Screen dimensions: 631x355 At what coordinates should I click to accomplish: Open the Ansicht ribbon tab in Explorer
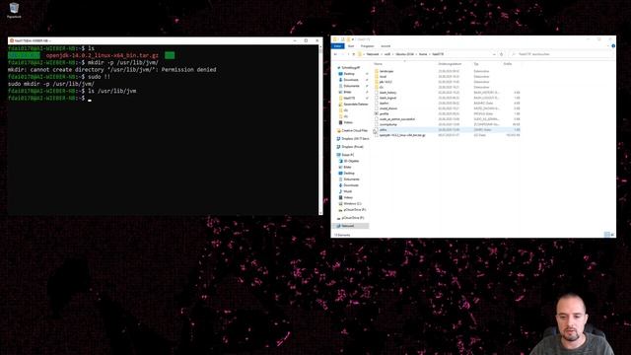click(386, 46)
